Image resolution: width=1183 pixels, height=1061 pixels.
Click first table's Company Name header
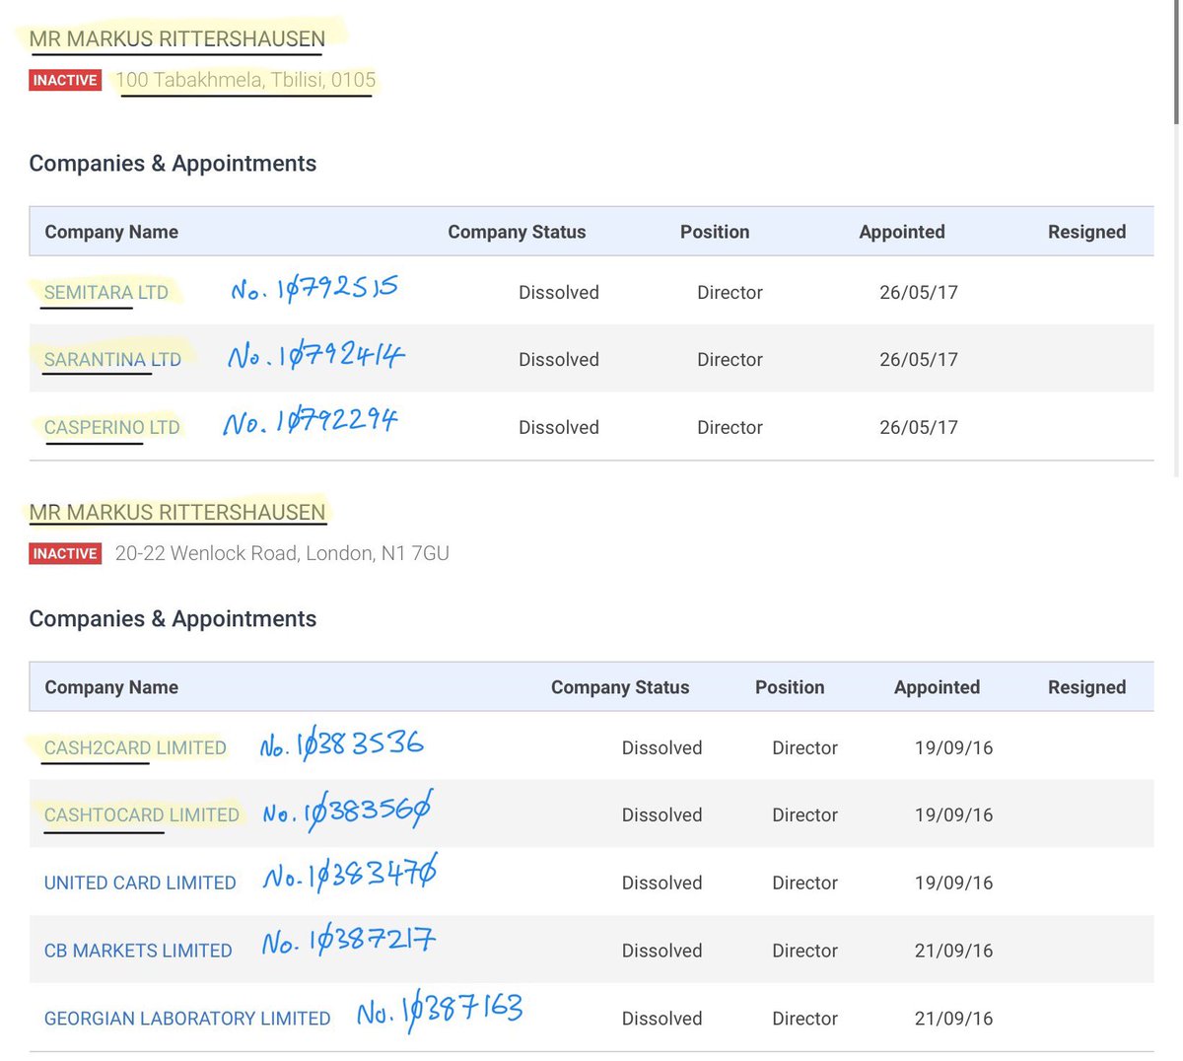point(111,232)
